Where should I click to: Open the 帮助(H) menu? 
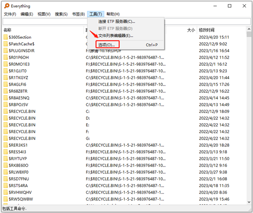coord(113,14)
